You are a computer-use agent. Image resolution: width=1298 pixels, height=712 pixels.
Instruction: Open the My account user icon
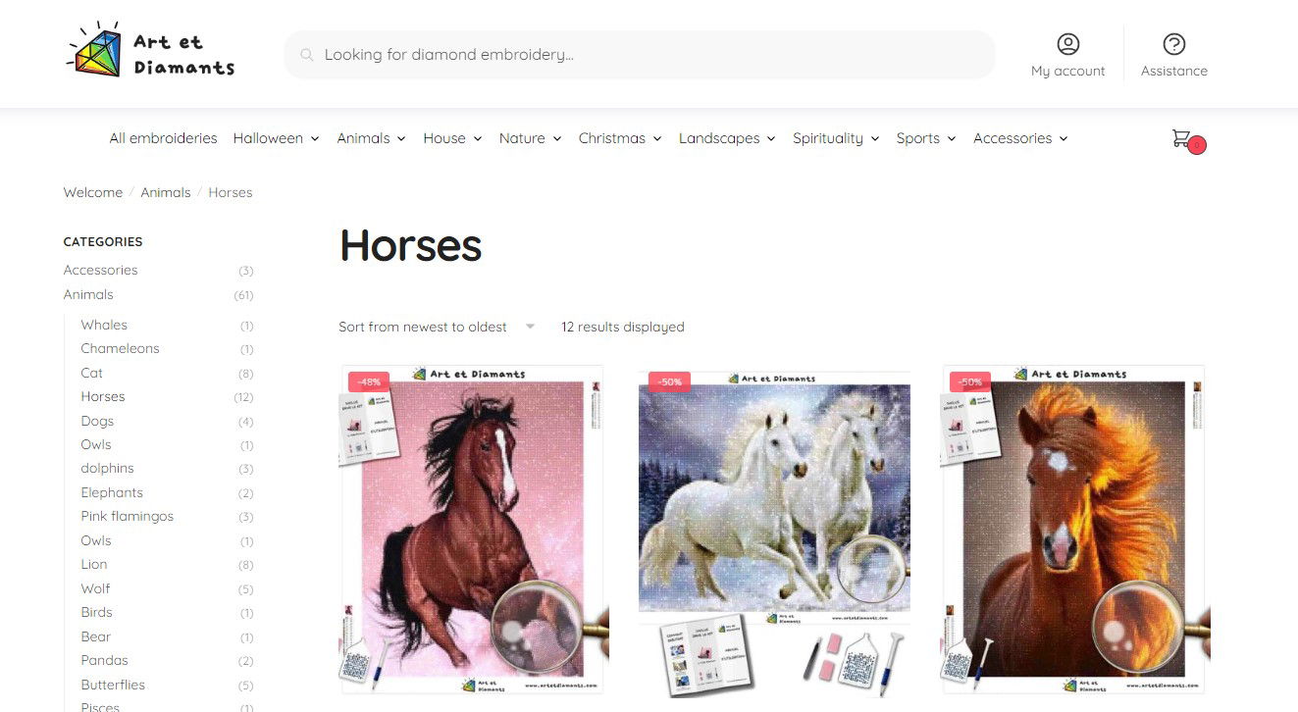(x=1067, y=44)
